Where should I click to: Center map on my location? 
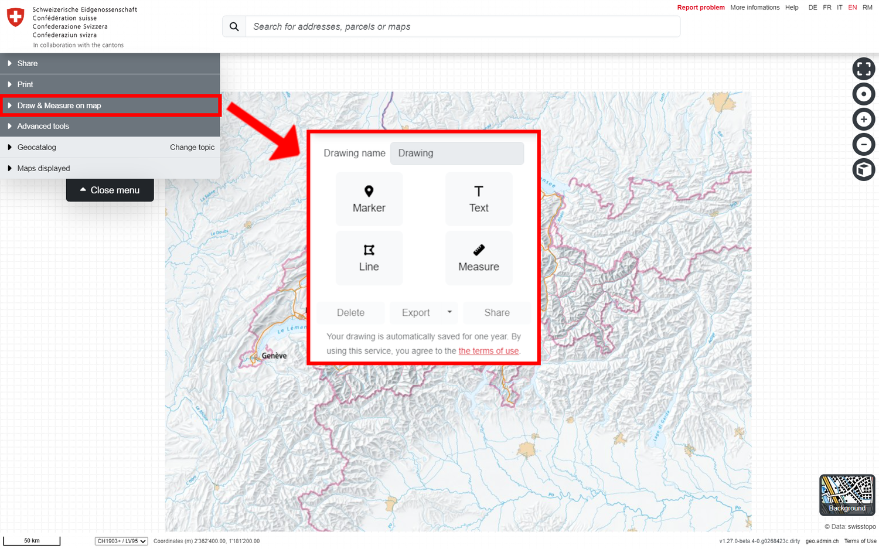point(863,94)
